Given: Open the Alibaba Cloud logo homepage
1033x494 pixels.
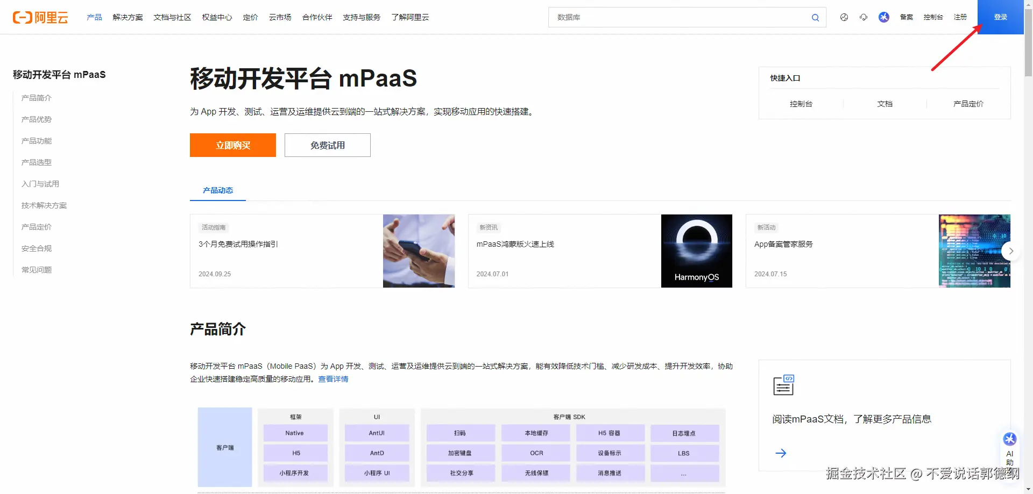Looking at the screenshot, I should point(40,17).
